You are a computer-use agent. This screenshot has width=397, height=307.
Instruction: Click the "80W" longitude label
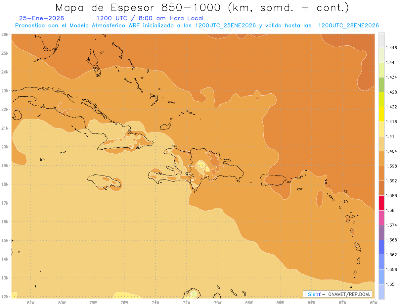[x=62, y=302]
